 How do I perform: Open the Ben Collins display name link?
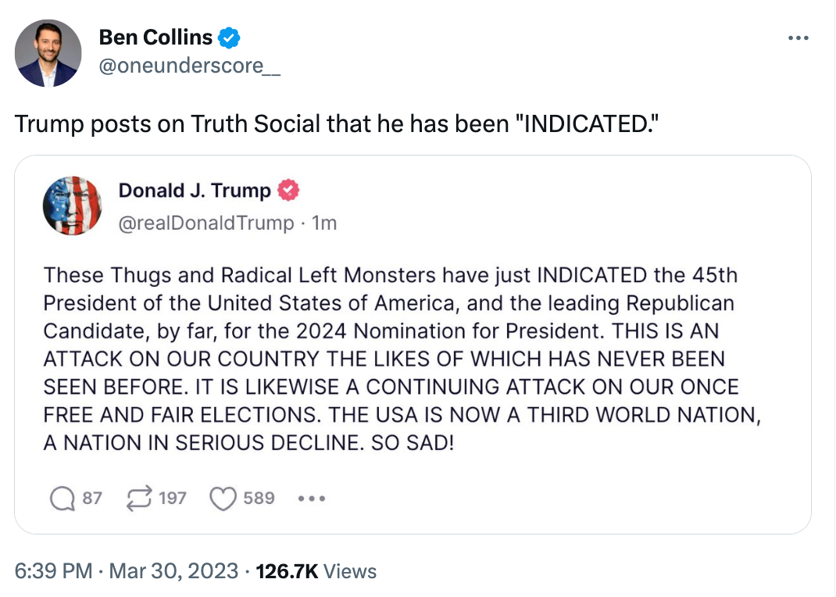(x=155, y=37)
